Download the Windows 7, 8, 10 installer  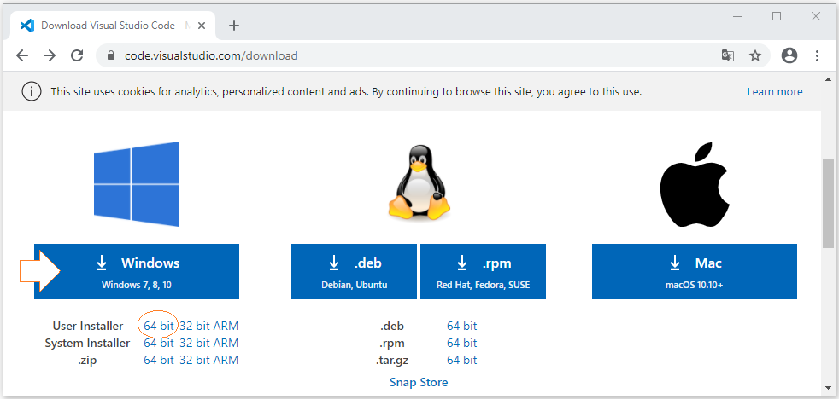coord(137,271)
